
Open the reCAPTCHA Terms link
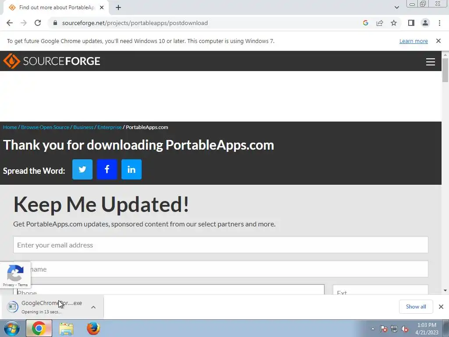coord(23,285)
